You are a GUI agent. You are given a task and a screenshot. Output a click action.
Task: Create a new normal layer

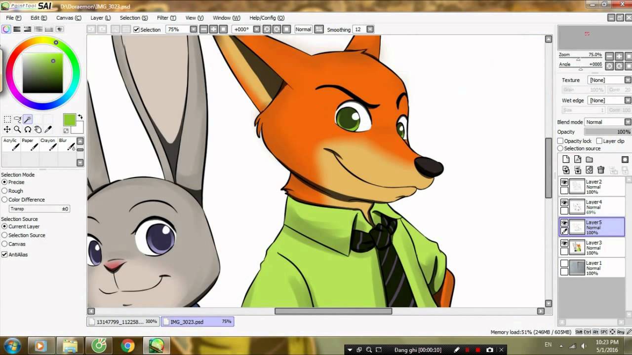[x=566, y=159]
